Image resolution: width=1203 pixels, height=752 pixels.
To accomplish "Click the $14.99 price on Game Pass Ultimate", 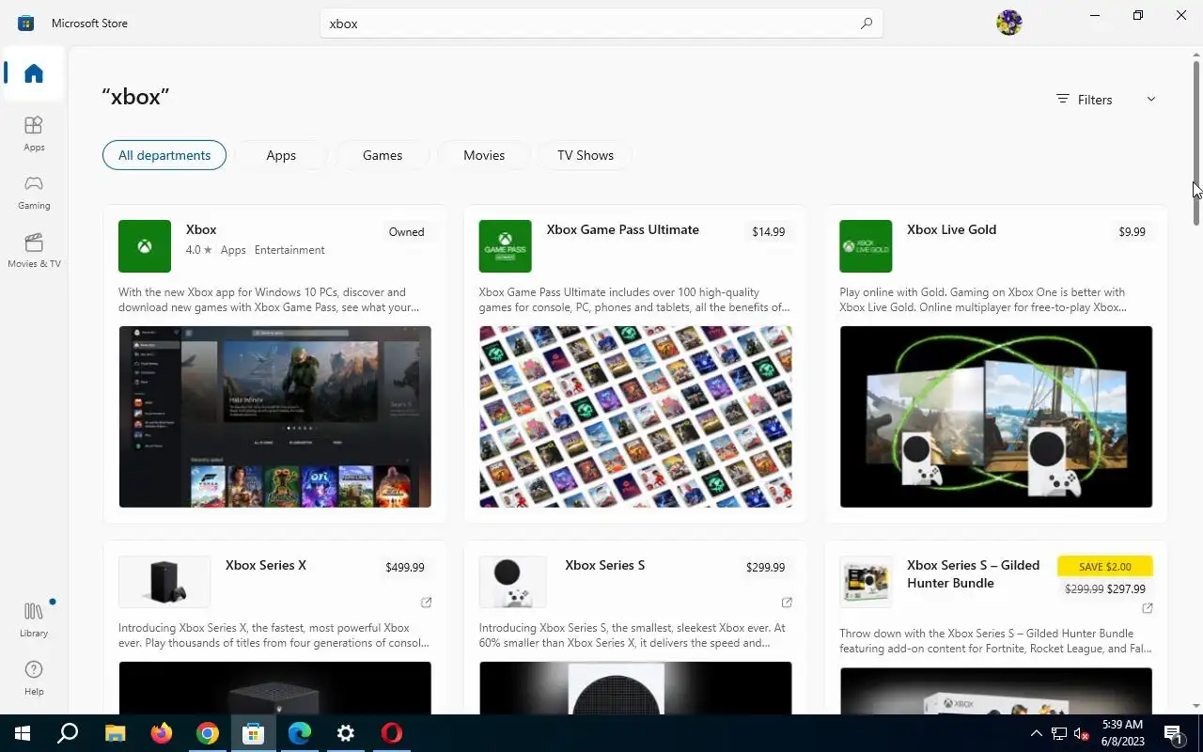I will [x=769, y=232].
